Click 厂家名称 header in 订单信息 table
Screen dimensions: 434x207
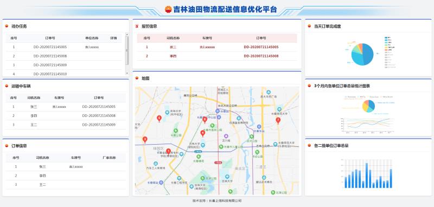pos(109,158)
